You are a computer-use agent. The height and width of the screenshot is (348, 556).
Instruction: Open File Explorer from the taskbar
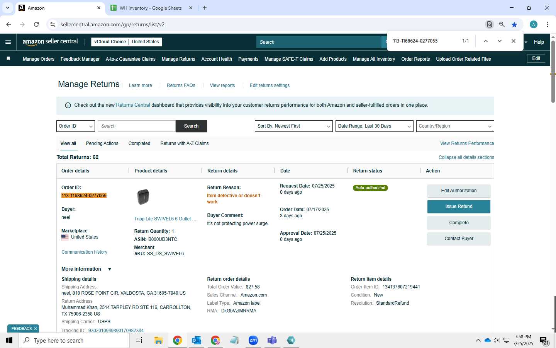[158, 340]
